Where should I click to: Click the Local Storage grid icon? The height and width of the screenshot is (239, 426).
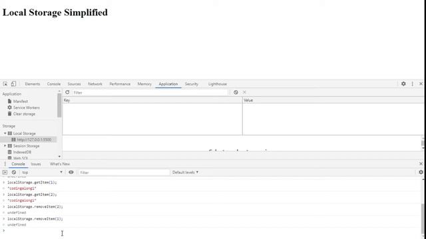click(10, 133)
